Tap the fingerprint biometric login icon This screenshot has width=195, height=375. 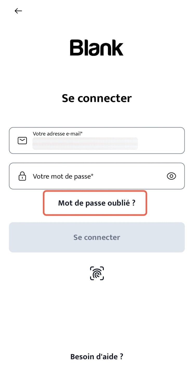(x=97, y=273)
